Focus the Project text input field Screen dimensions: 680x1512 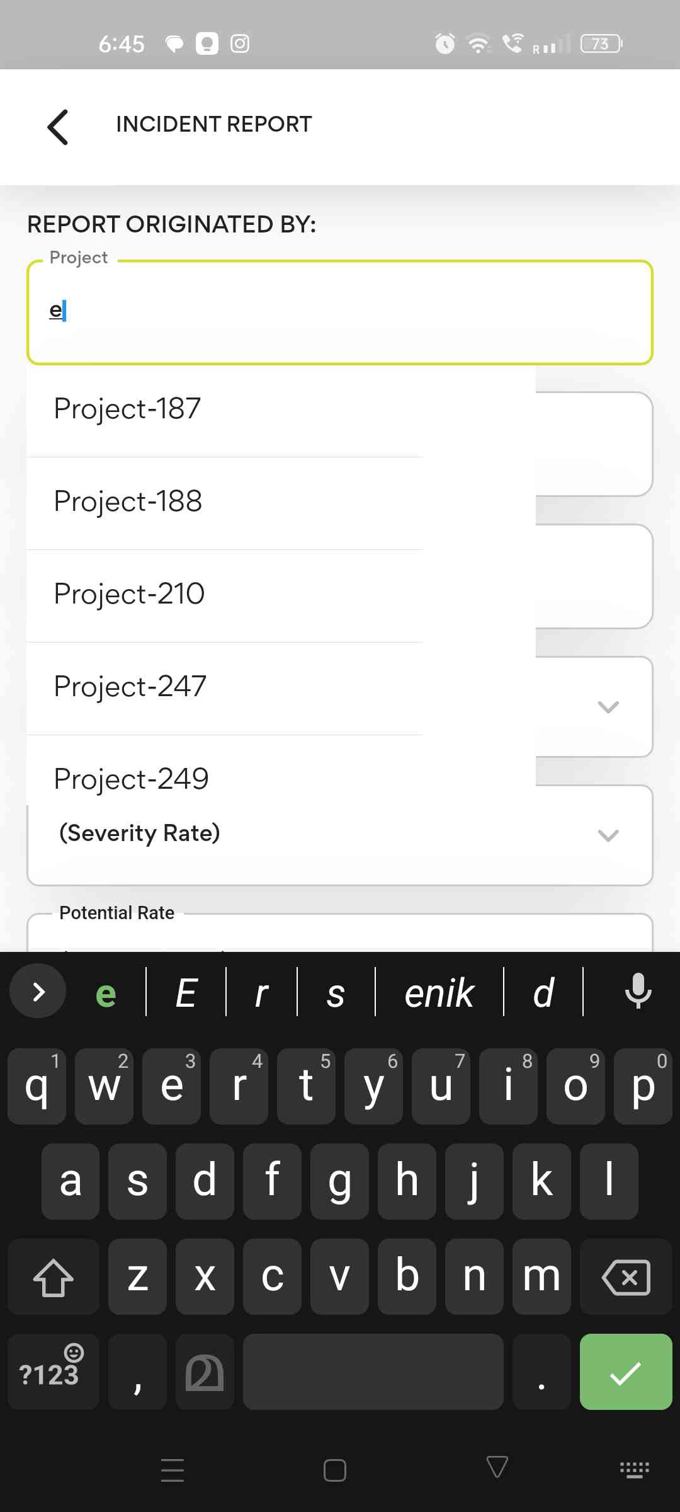(340, 312)
